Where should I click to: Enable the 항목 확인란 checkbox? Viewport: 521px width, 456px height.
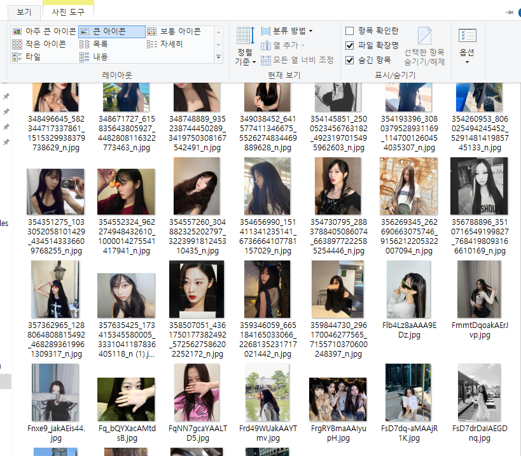click(x=350, y=31)
